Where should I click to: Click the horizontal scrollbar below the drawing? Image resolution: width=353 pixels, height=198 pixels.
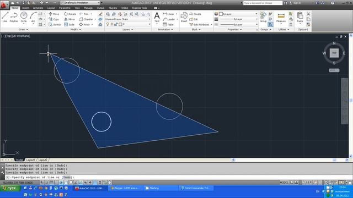coord(290,160)
